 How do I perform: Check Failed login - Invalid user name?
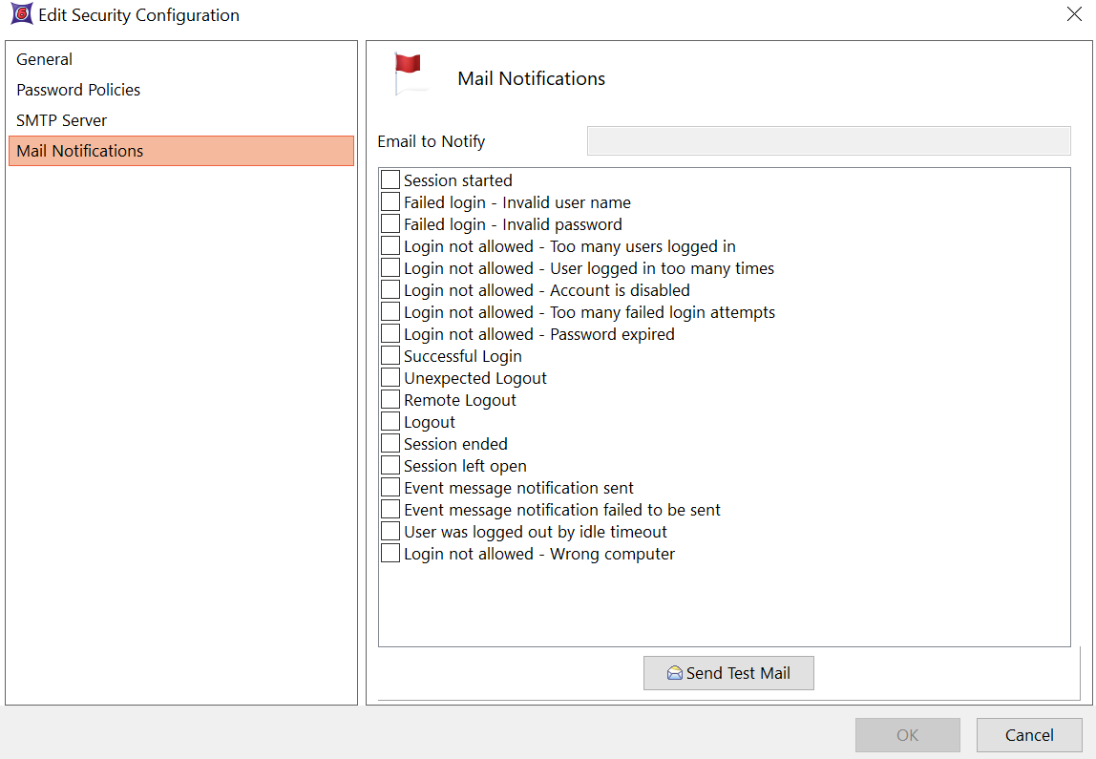[390, 201]
